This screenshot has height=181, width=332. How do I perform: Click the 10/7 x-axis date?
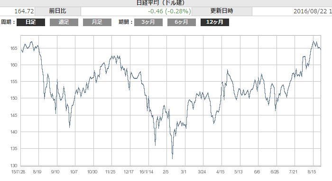pyautogui.click(x=74, y=172)
